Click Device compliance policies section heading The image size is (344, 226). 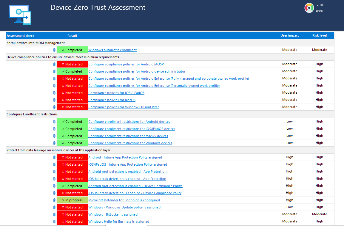click(63, 57)
